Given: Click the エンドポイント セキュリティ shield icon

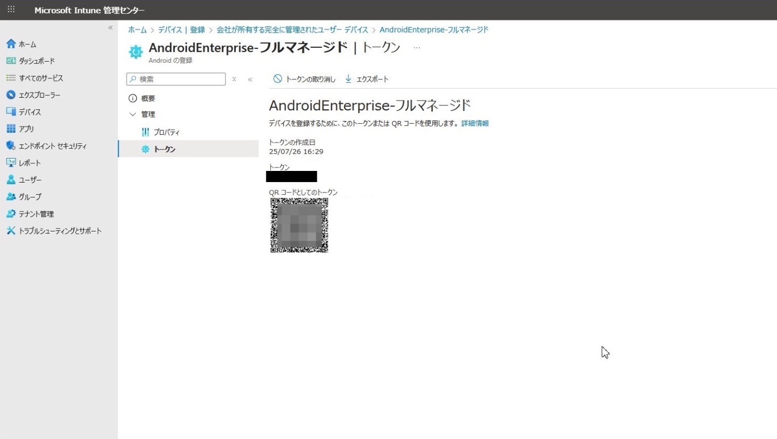Looking at the screenshot, I should (x=11, y=146).
